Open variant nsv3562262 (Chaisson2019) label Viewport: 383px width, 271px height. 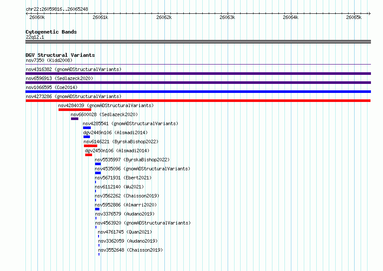point(127,196)
